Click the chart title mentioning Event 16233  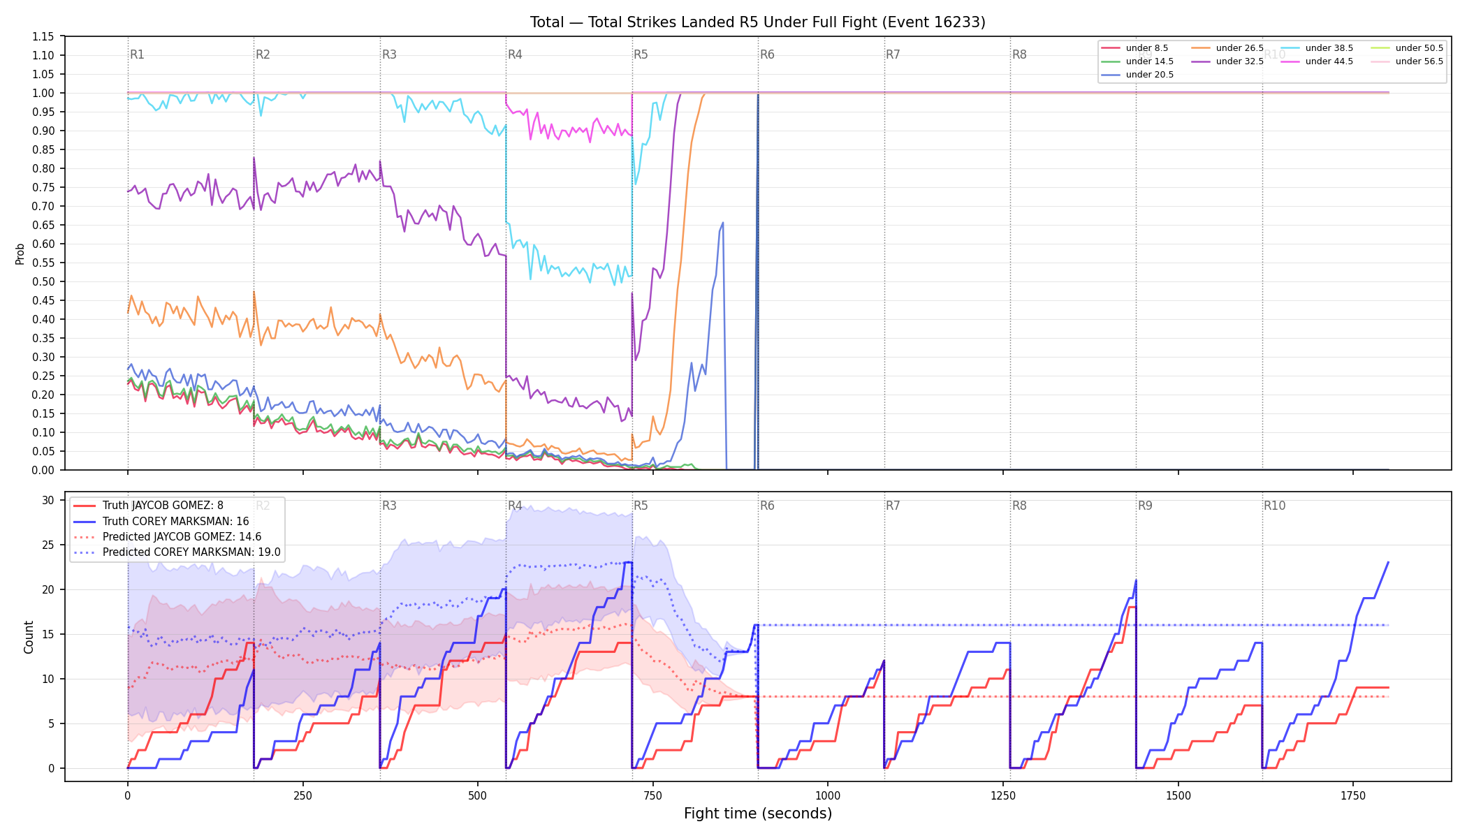757,22
